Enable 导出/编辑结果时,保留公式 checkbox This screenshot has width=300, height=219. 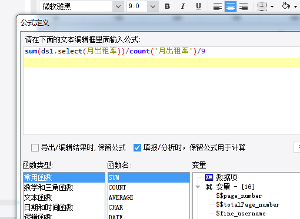[35, 147]
